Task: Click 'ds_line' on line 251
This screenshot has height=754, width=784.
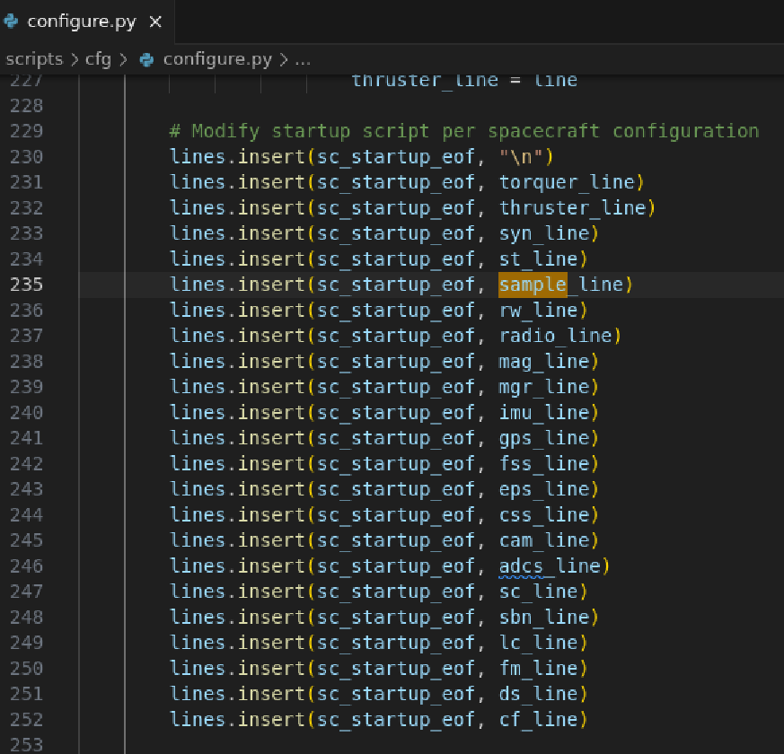Action: click(539, 694)
